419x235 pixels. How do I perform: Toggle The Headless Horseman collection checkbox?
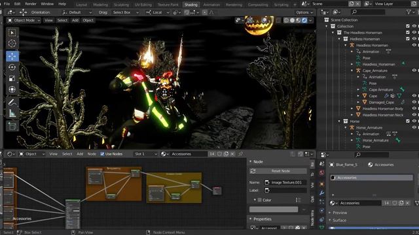point(408,33)
